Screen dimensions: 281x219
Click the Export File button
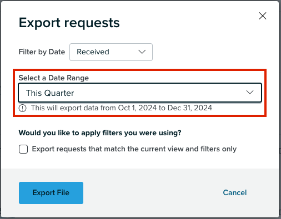coord(51,193)
